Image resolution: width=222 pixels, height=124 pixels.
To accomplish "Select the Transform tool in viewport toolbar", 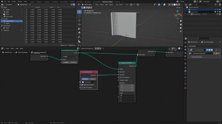I will [79, 32].
